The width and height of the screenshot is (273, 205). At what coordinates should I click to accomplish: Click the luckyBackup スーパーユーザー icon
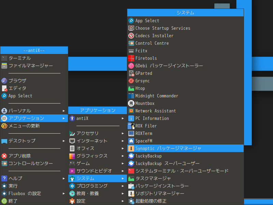tap(131, 163)
